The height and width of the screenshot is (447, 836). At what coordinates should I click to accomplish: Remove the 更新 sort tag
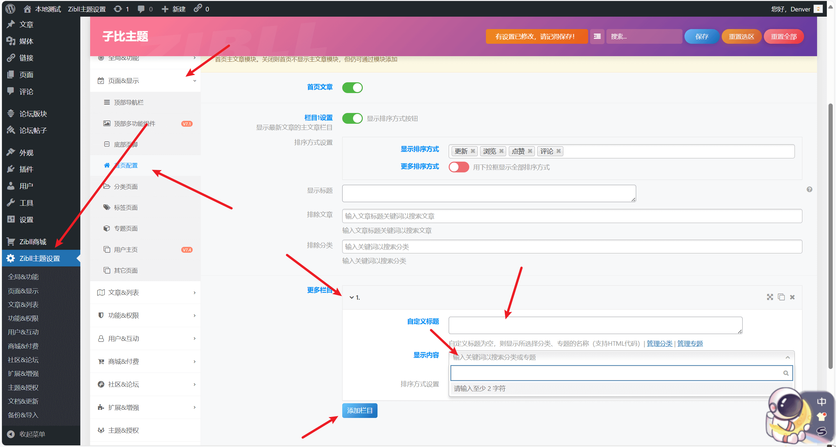point(473,151)
